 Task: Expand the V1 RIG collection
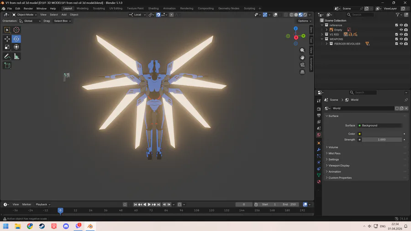(322, 34)
